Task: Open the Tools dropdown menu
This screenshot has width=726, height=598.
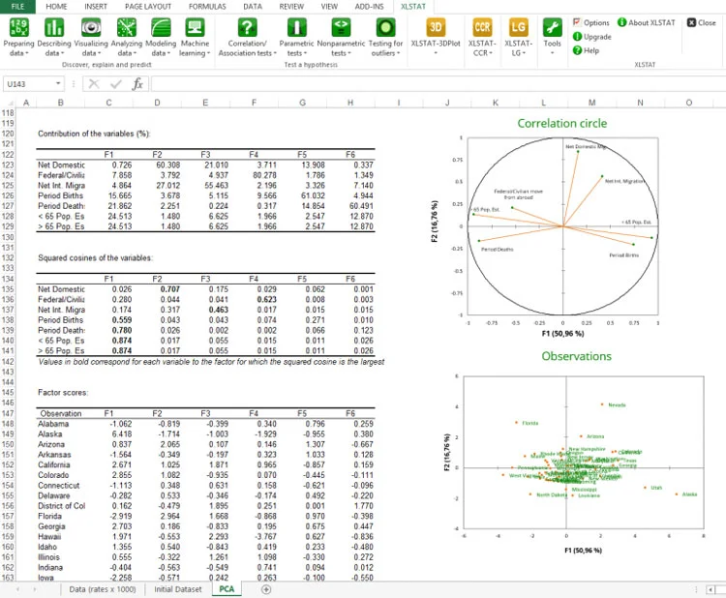Action: coord(552,35)
